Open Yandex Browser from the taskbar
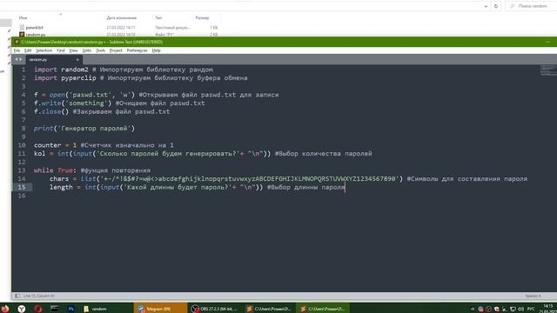This screenshot has width=557, height=313. 22,309
